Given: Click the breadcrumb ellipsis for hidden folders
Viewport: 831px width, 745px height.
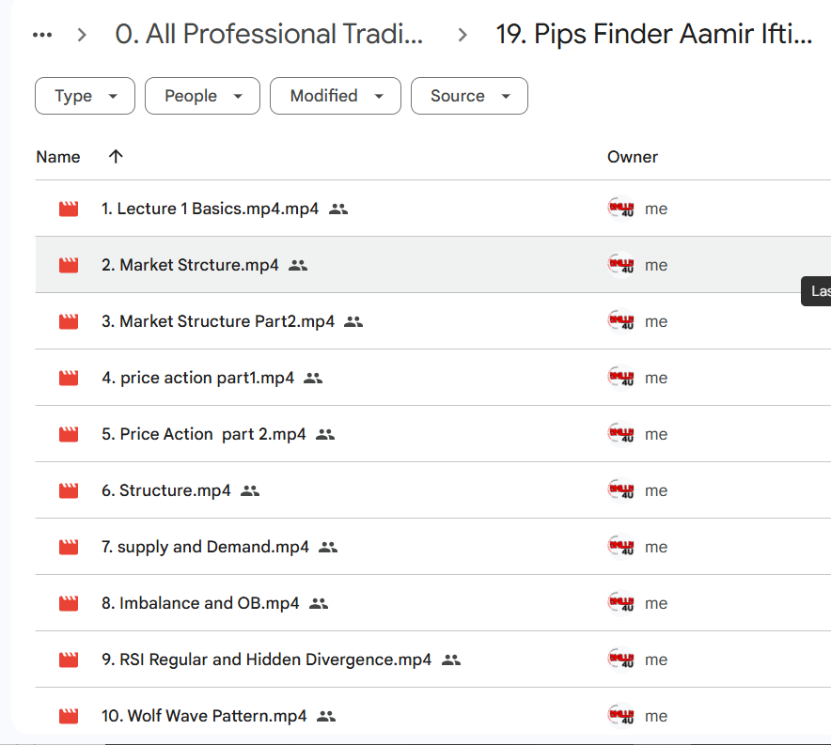Looking at the screenshot, I should pos(42,35).
